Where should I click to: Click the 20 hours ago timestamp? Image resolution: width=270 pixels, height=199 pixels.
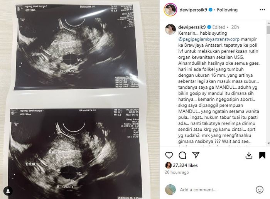[177, 172]
